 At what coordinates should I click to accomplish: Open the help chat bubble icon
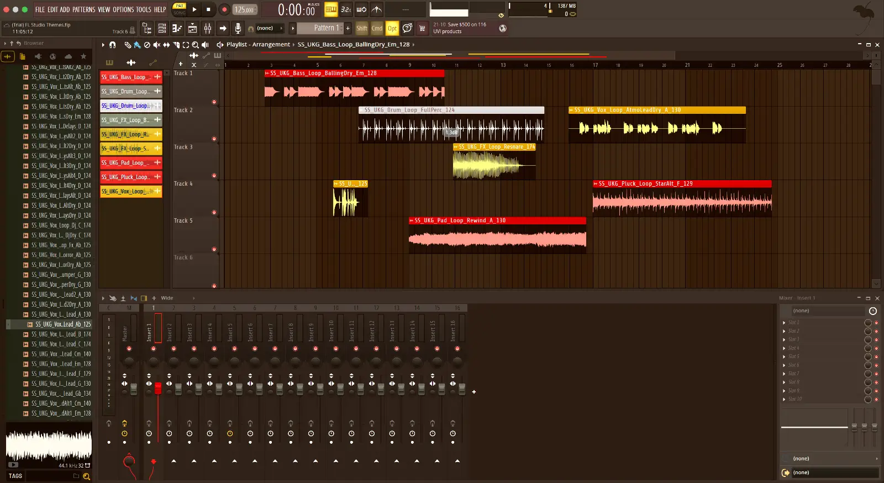407,28
